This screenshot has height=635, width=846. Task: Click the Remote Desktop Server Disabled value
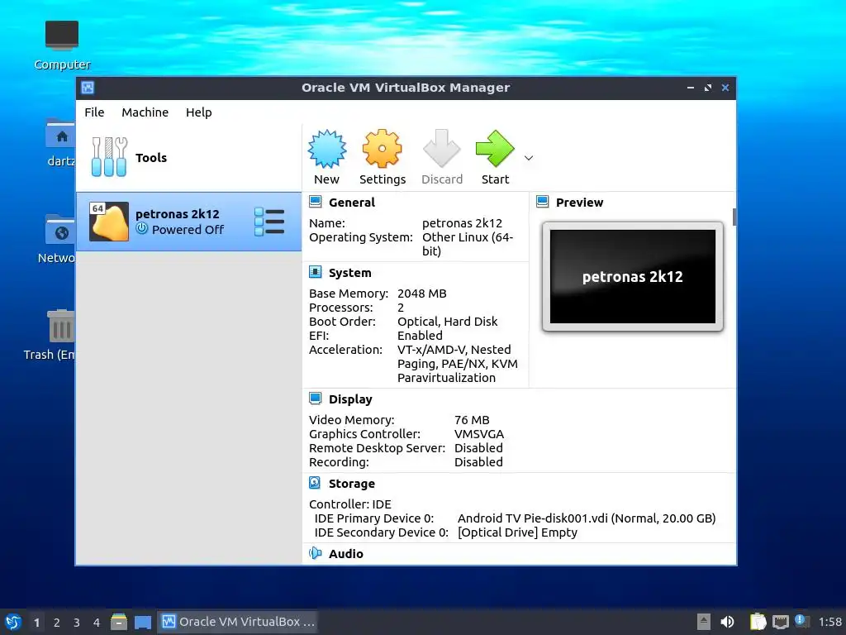(x=478, y=447)
